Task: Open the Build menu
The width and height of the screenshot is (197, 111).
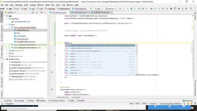Action: pos(47,5)
